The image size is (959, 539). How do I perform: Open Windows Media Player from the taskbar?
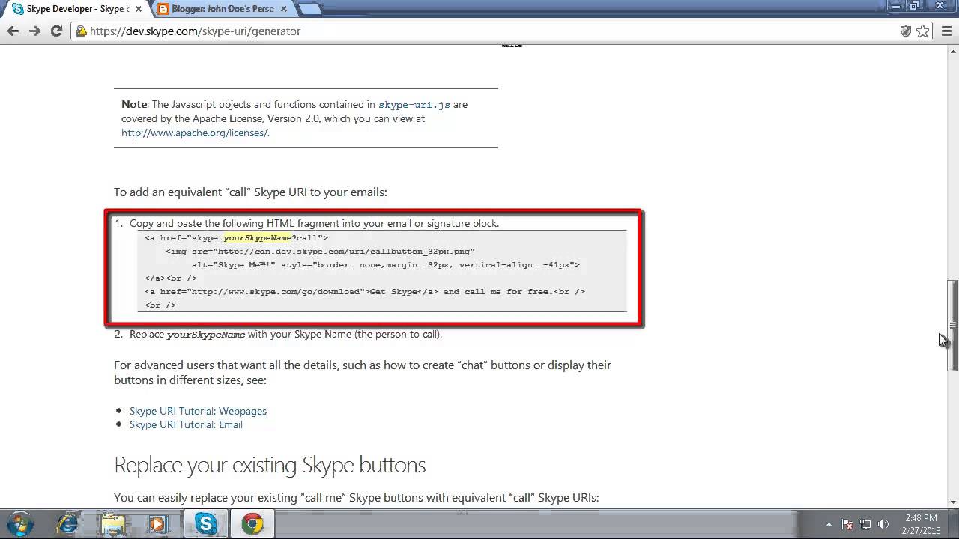[x=157, y=523]
